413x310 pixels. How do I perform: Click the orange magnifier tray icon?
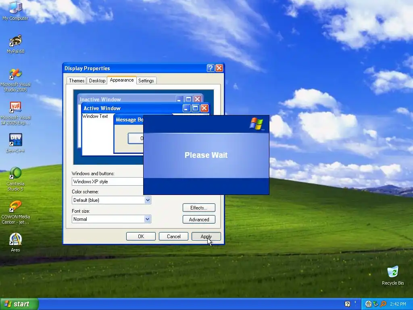(x=383, y=304)
